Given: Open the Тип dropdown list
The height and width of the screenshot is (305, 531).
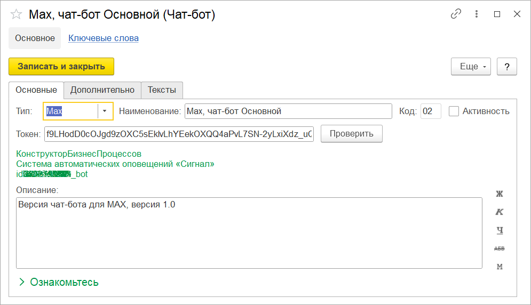Looking at the screenshot, I should point(105,111).
